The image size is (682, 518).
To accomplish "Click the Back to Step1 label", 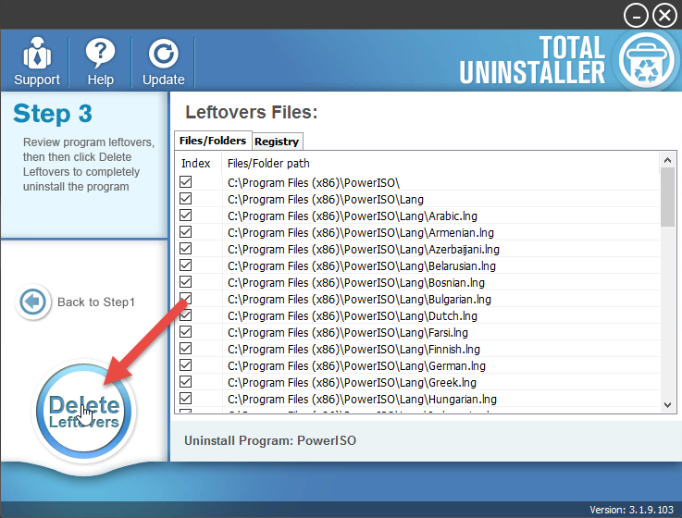I will point(96,302).
